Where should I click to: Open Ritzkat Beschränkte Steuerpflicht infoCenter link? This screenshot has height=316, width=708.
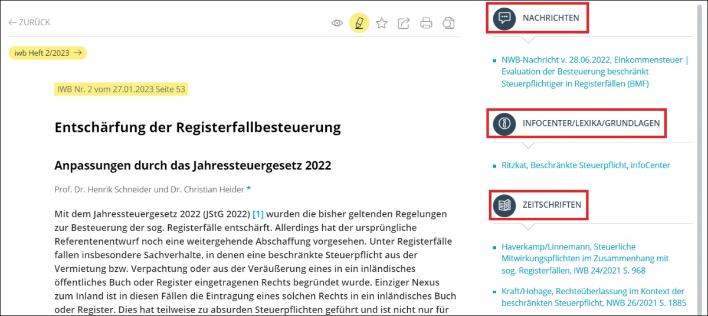(x=585, y=165)
